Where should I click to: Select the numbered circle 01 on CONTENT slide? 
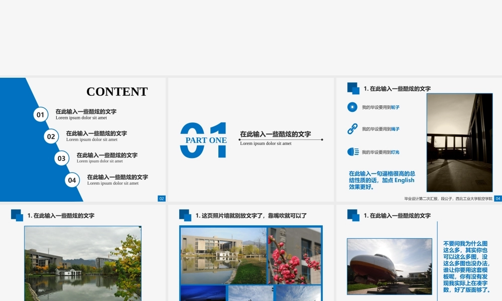pyautogui.click(x=41, y=114)
